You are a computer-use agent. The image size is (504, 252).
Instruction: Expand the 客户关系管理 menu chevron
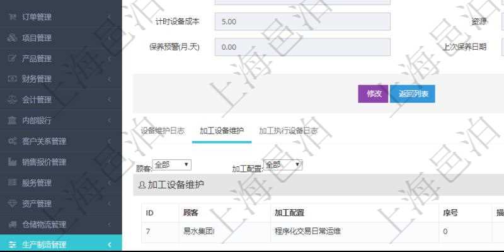tap(109, 141)
